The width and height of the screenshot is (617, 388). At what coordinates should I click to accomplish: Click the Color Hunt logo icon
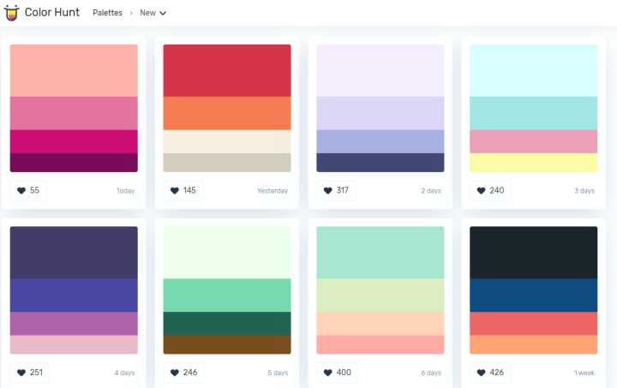pyautogui.click(x=11, y=13)
